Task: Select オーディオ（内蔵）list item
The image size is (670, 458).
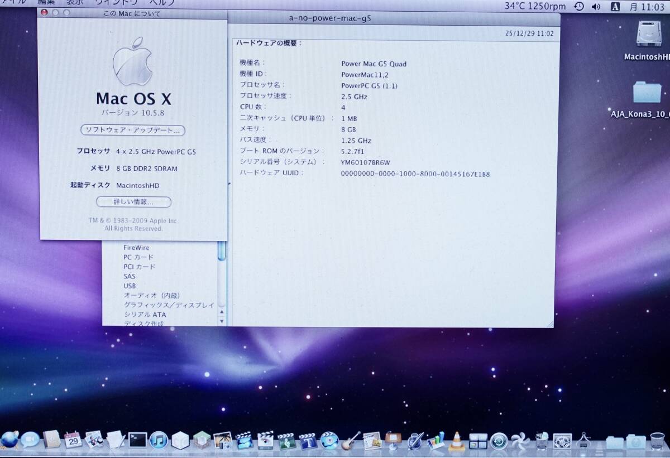Action: click(152, 296)
